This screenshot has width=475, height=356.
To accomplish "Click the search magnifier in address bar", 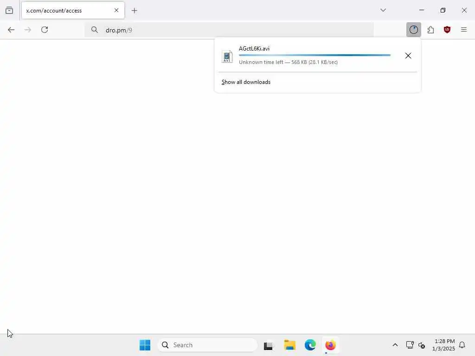I will click(x=95, y=30).
